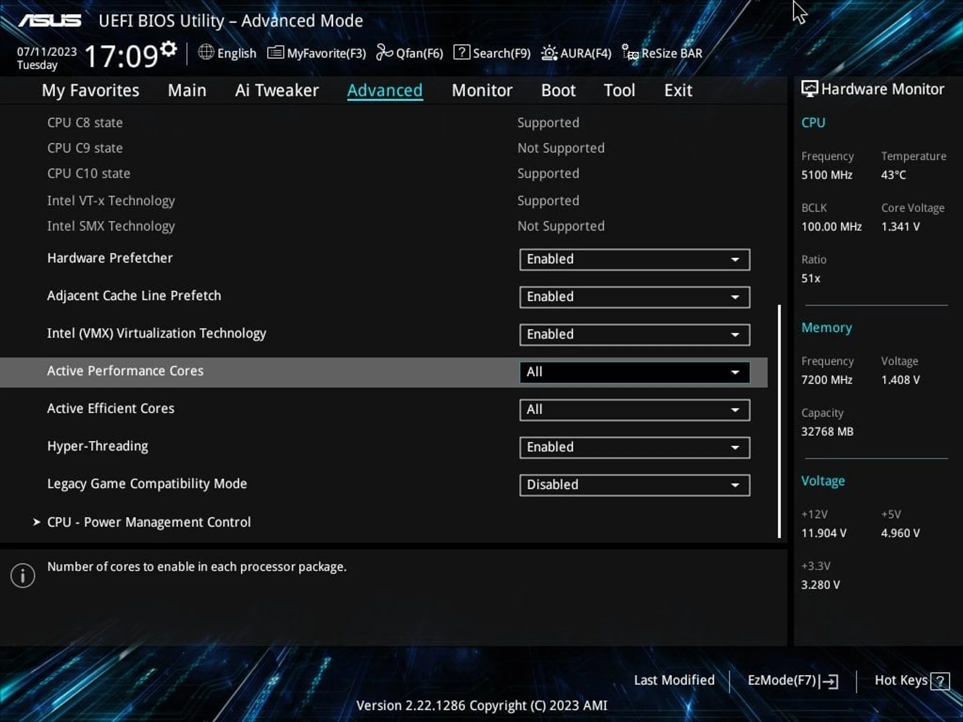Select the Adjacent Cache Line Prefetch label

[134, 296]
